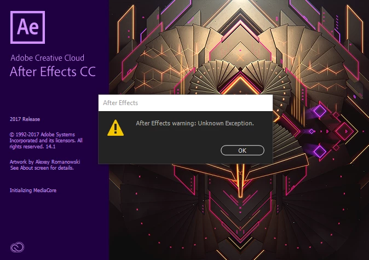Click the 'Adobe Creative Cloud' text
The width and height of the screenshot is (369, 260).
click(47, 58)
